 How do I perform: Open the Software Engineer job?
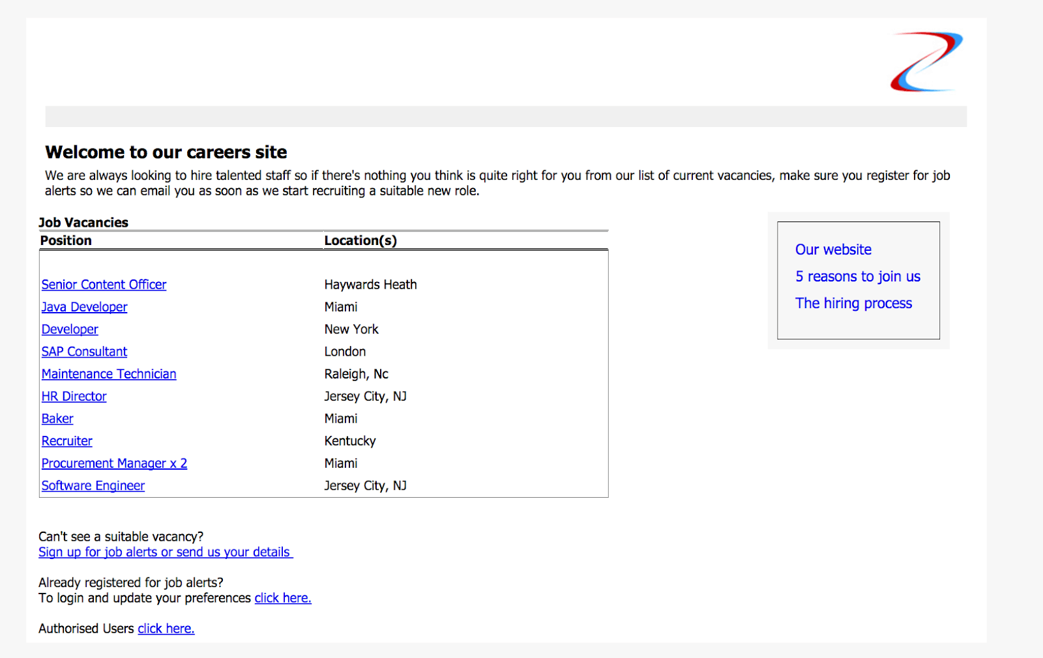(93, 486)
